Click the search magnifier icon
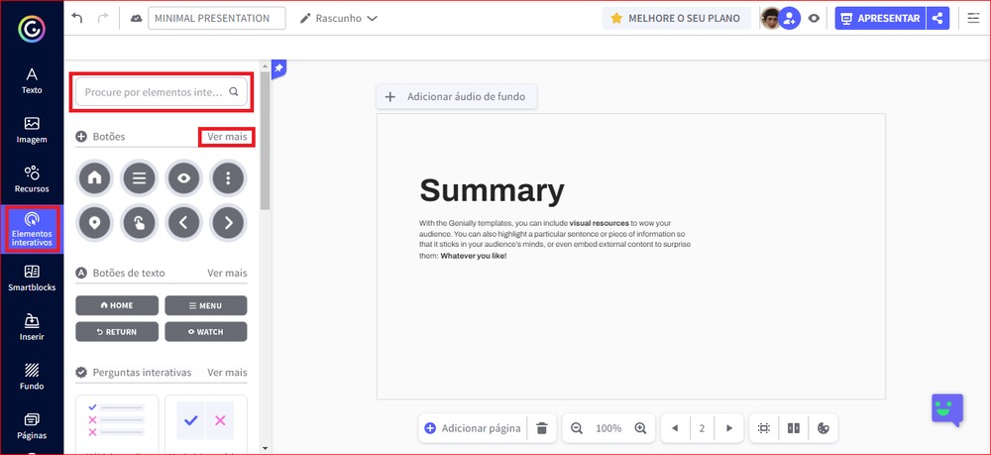 pos(234,91)
